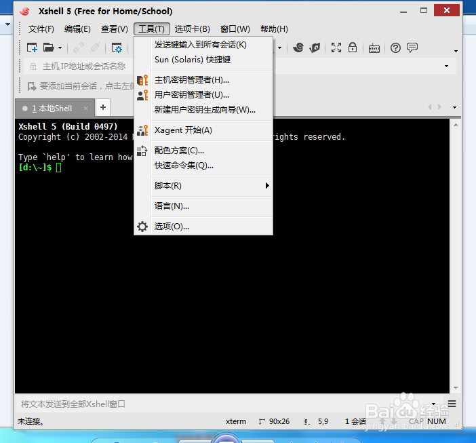
Task: Launch 新建用户密钥生成向导(W) menu entry
Action: pos(203,110)
